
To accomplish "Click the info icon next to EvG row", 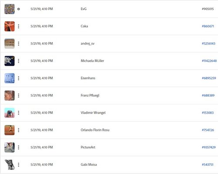I will [19, 9].
